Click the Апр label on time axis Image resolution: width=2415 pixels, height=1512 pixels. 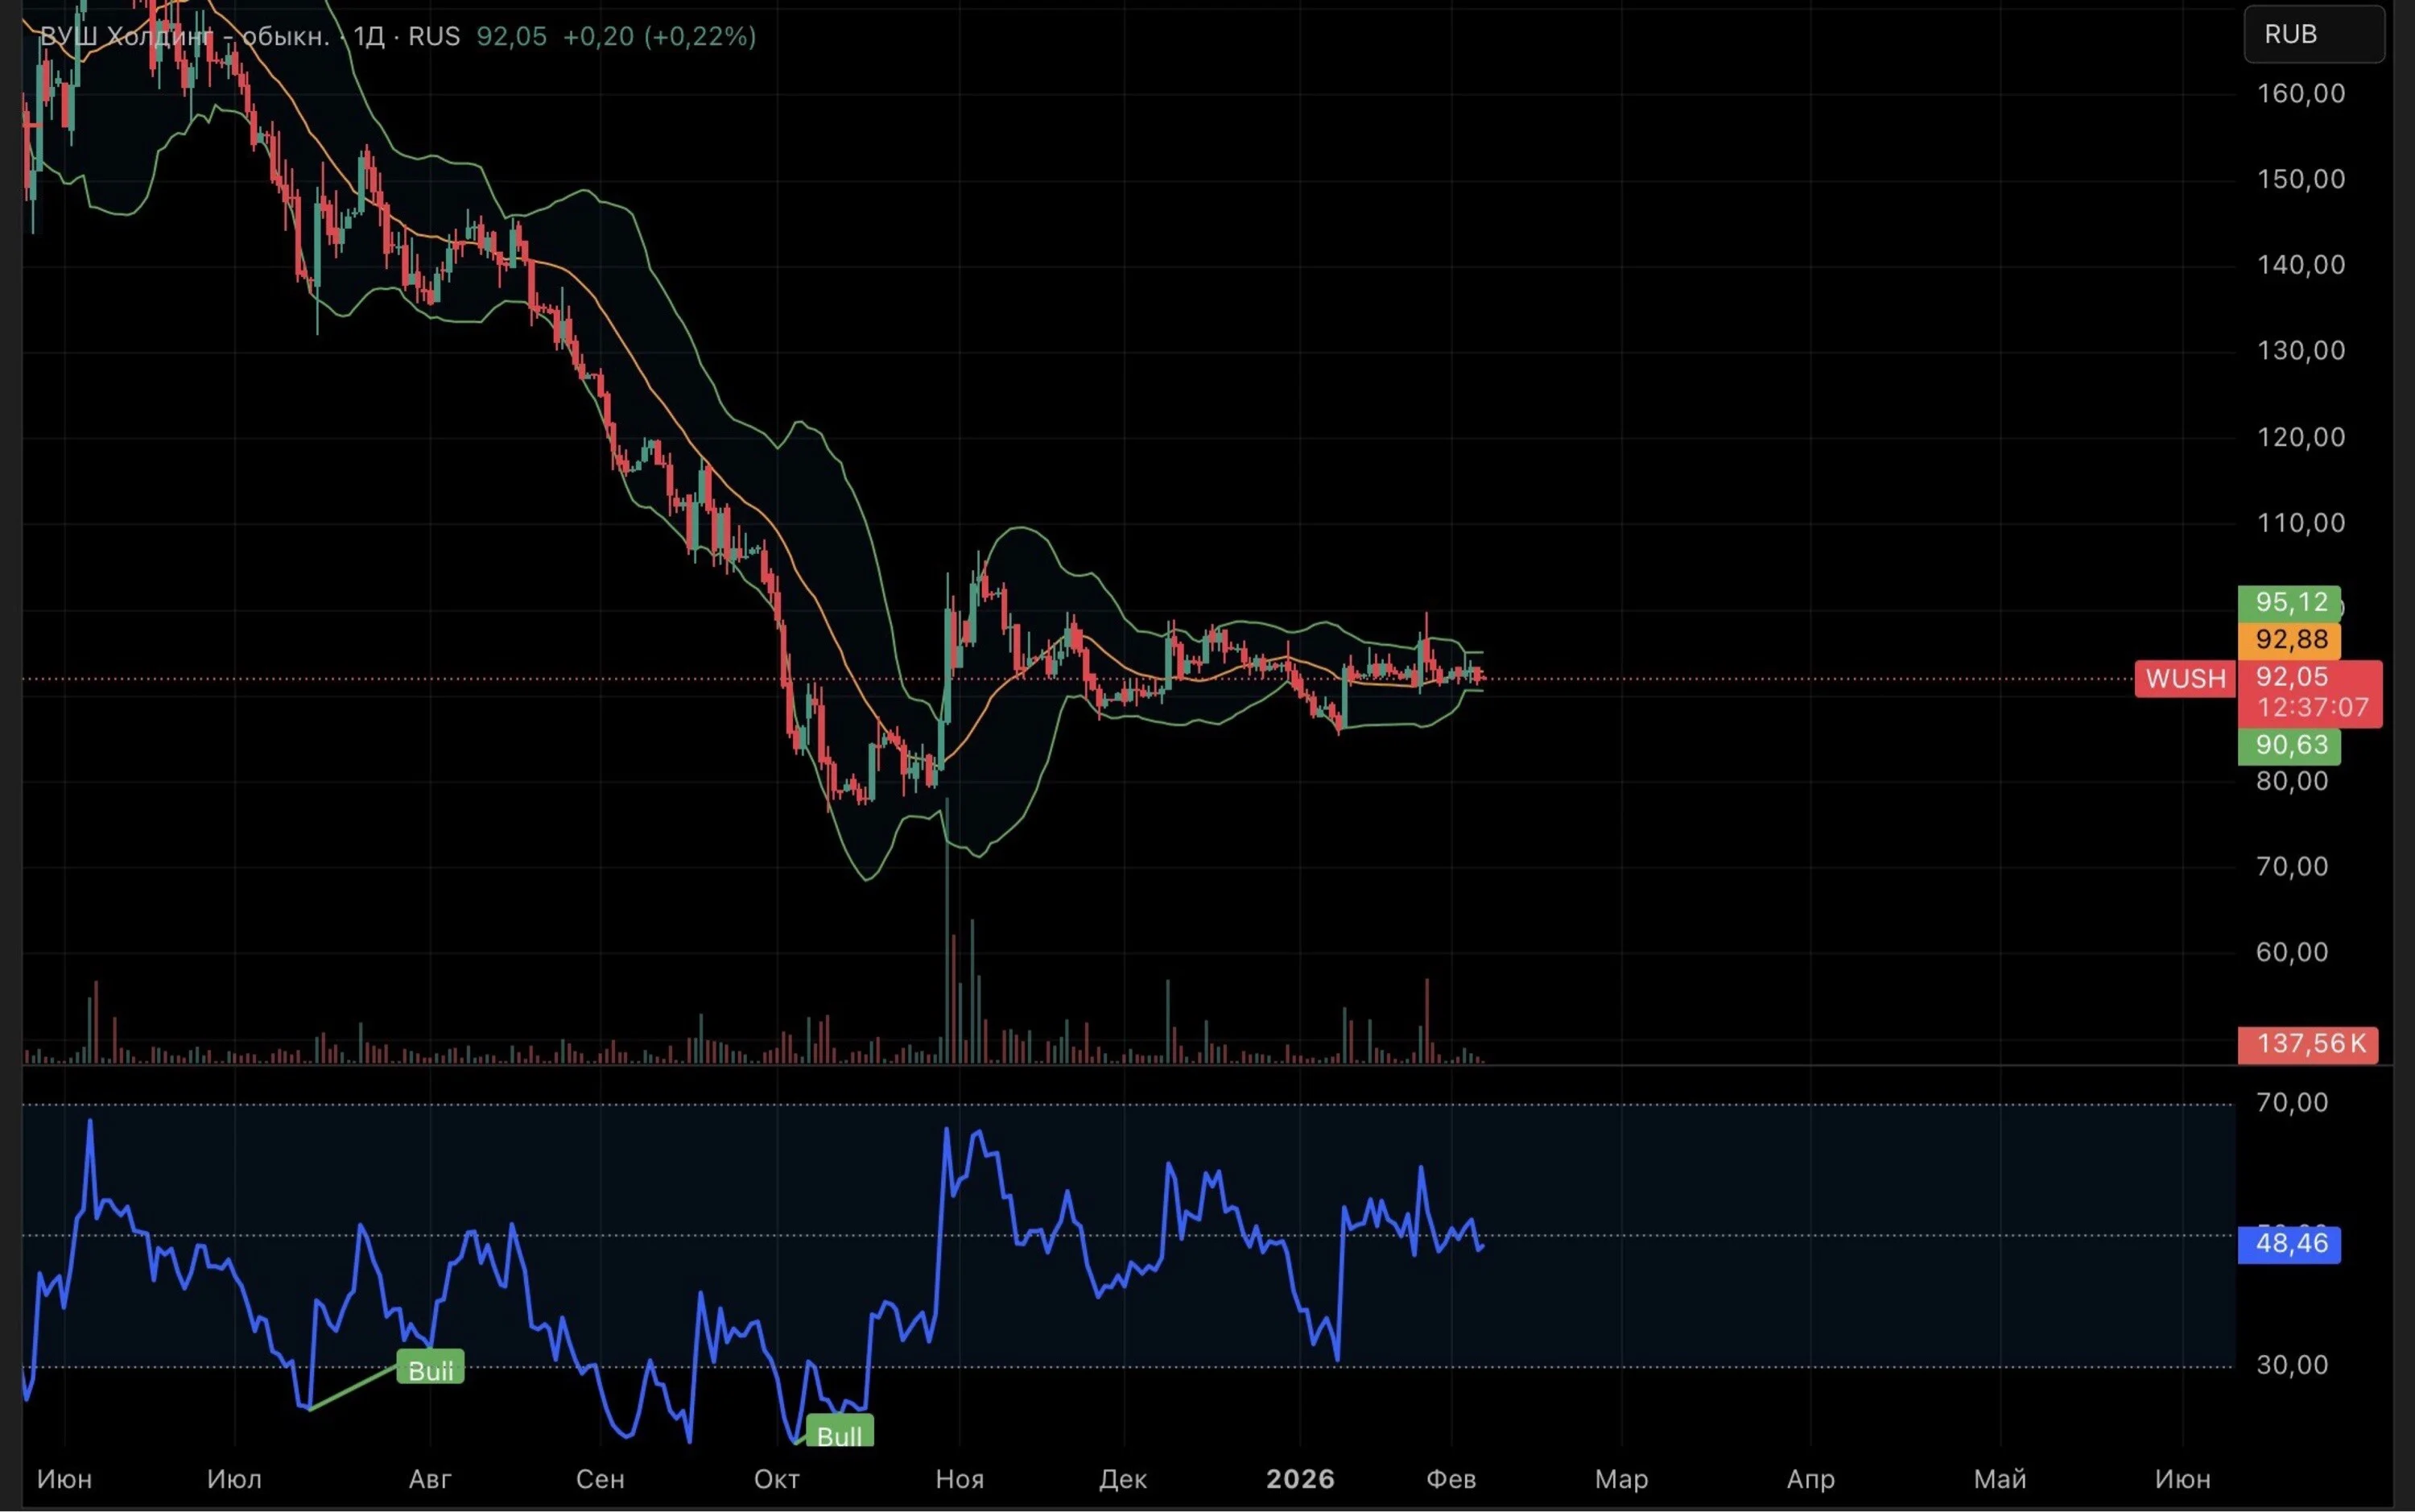[x=1810, y=1480]
